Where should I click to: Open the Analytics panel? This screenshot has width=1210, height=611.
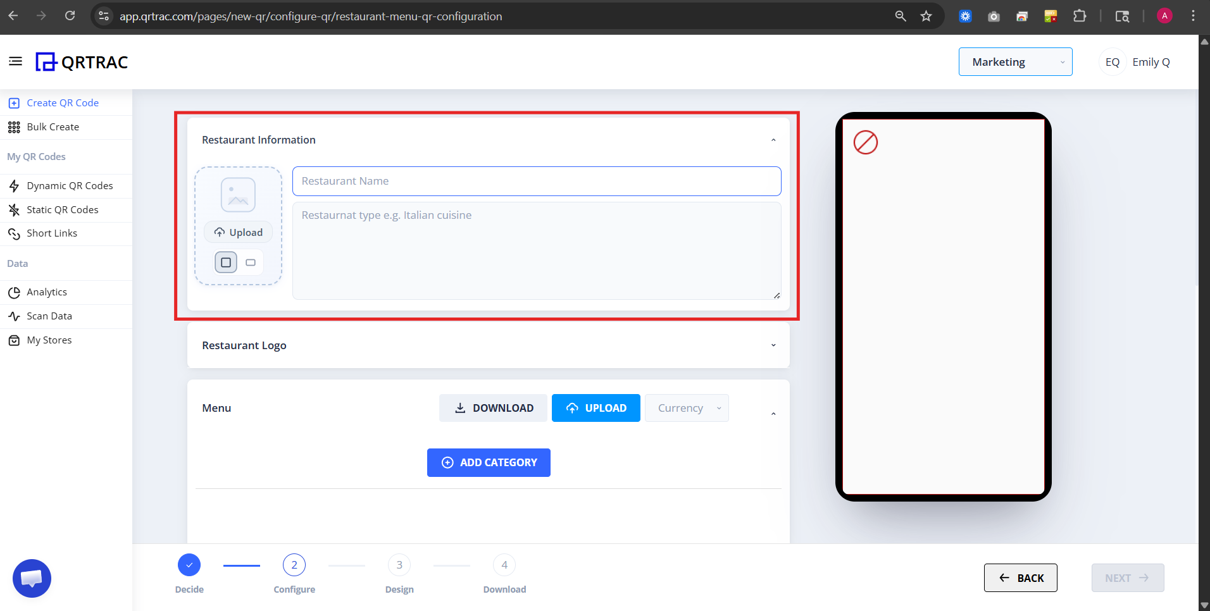click(x=47, y=292)
